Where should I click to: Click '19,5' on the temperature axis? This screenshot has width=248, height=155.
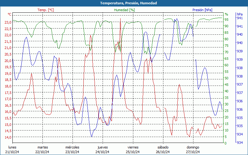tap(8, 67)
